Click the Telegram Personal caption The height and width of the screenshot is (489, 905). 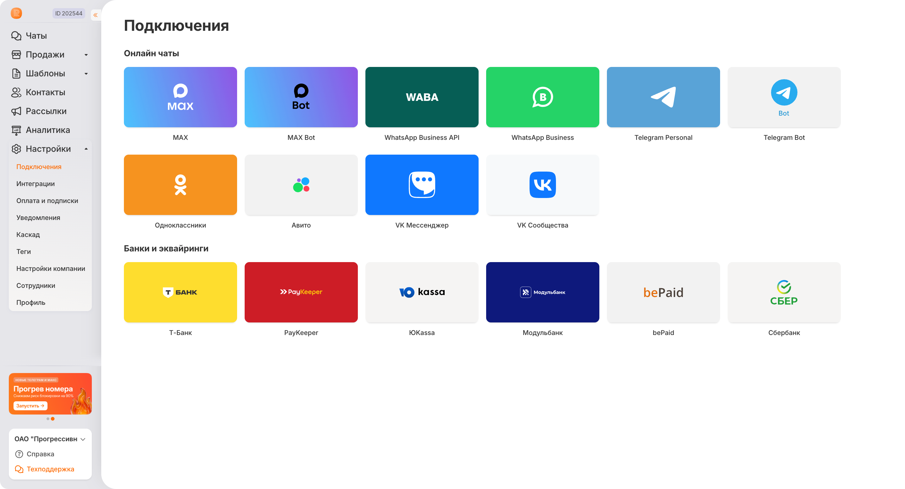coord(663,138)
